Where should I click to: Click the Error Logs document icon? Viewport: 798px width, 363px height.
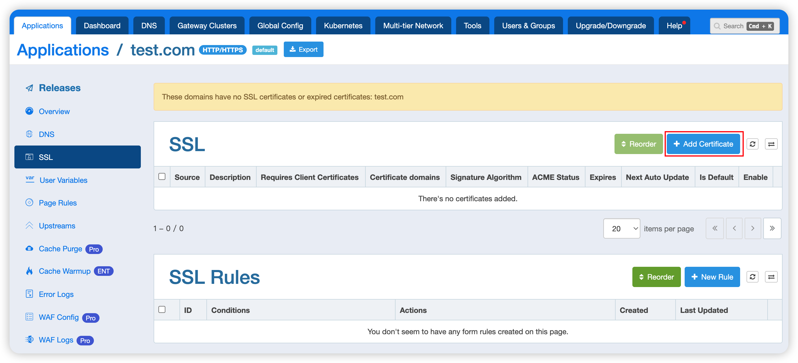(x=29, y=294)
